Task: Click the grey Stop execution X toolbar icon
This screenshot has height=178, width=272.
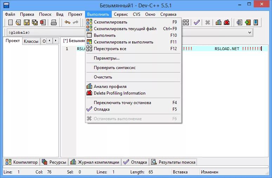Action: (207, 22)
